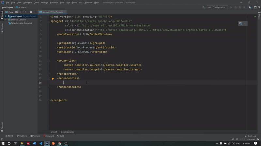Open the SonarLint tool window
This screenshot has height=146, width=261.
[49, 136]
